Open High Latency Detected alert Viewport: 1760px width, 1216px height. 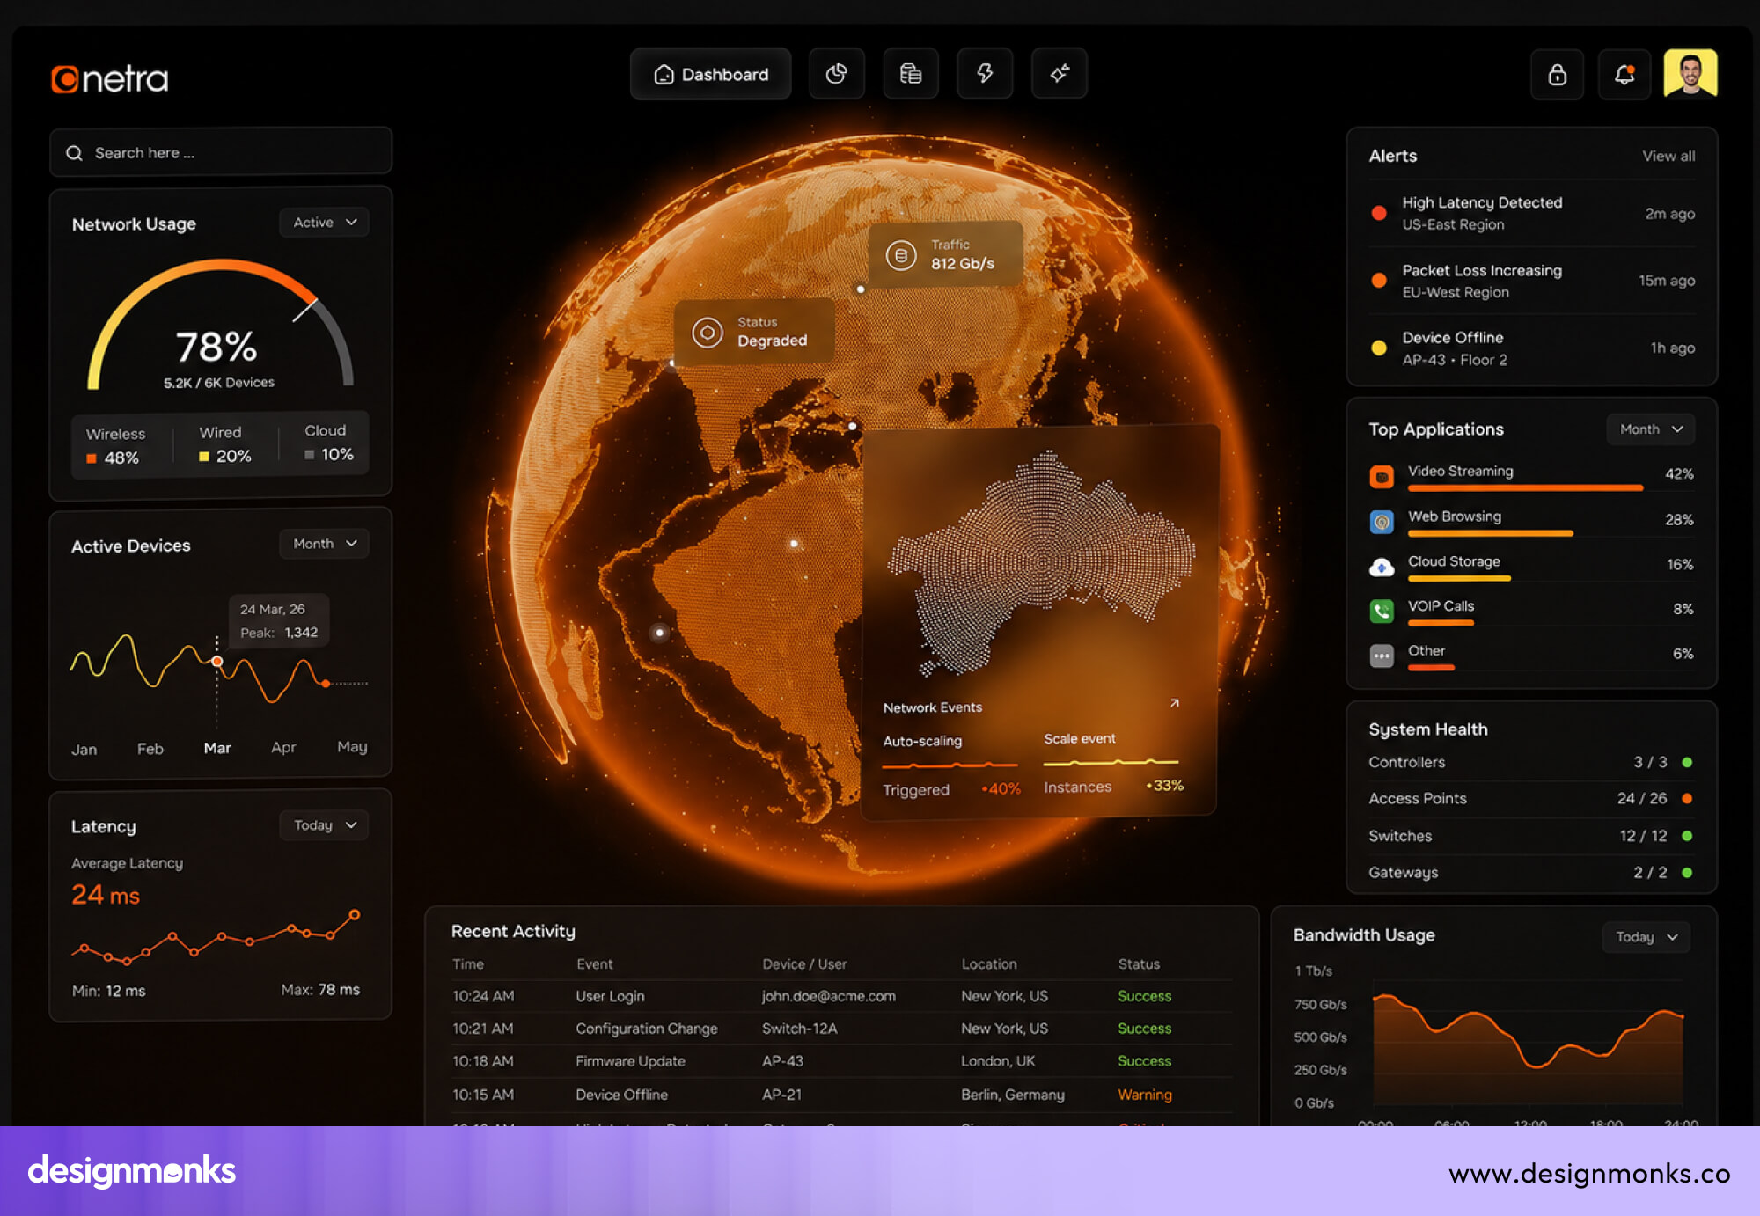point(1532,214)
